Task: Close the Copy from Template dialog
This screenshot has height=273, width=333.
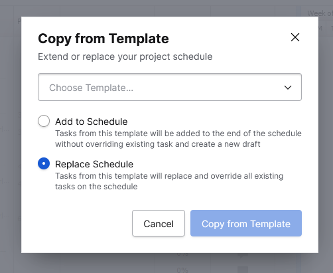Action: pyautogui.click(x=295, y=37)
